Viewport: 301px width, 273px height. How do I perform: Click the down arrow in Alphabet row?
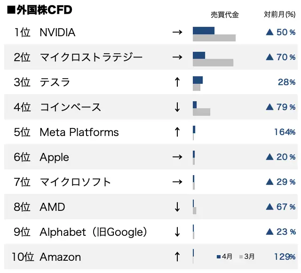click(x=177, y=232)
